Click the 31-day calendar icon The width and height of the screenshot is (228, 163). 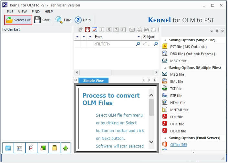tap(123, 30)
